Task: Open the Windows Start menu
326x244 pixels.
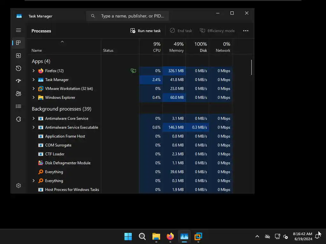Action: click(x=128, y=236)
